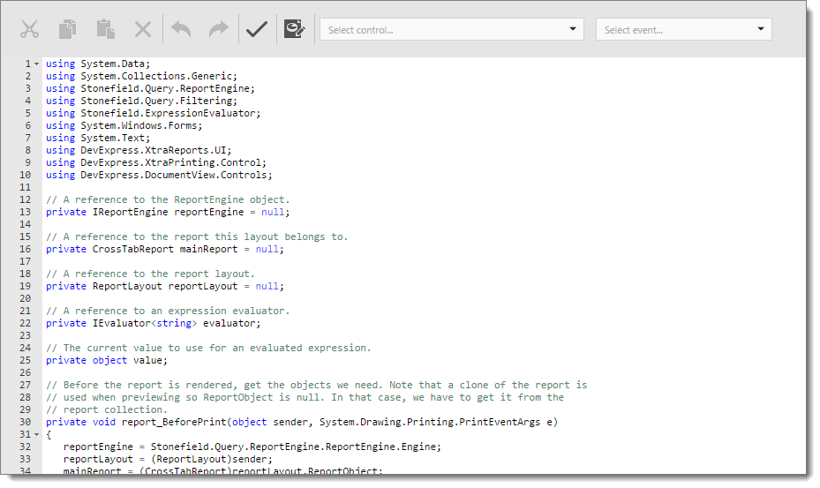
Task: Open the Select control dropdown
Action: (451, 29)
